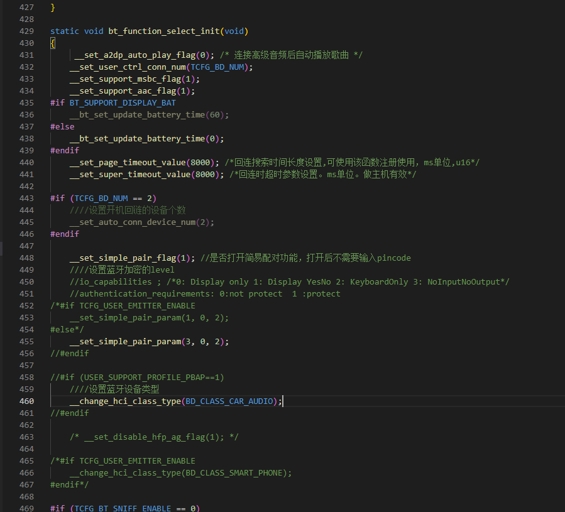Click the //io_capabilities comment line
This screenshot has width=565, height=512.
click(290, 282)
